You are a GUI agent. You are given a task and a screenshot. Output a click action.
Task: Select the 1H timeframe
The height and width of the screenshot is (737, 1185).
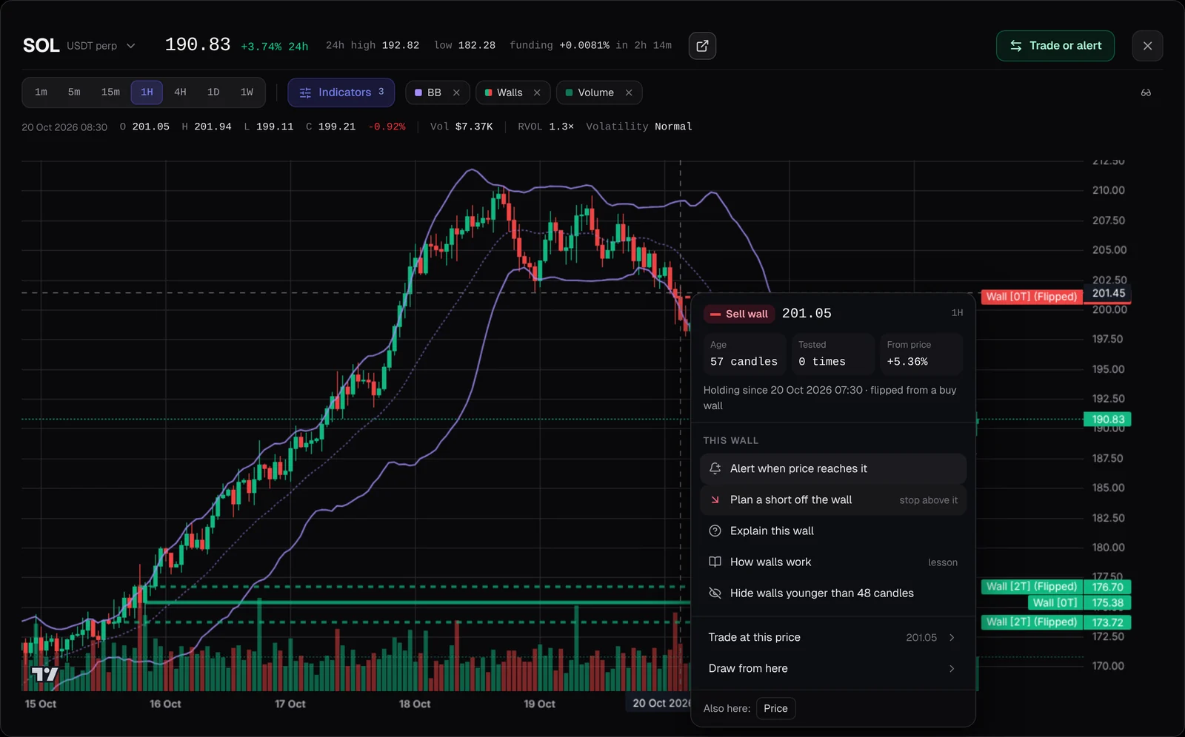[x=147, y=92]
